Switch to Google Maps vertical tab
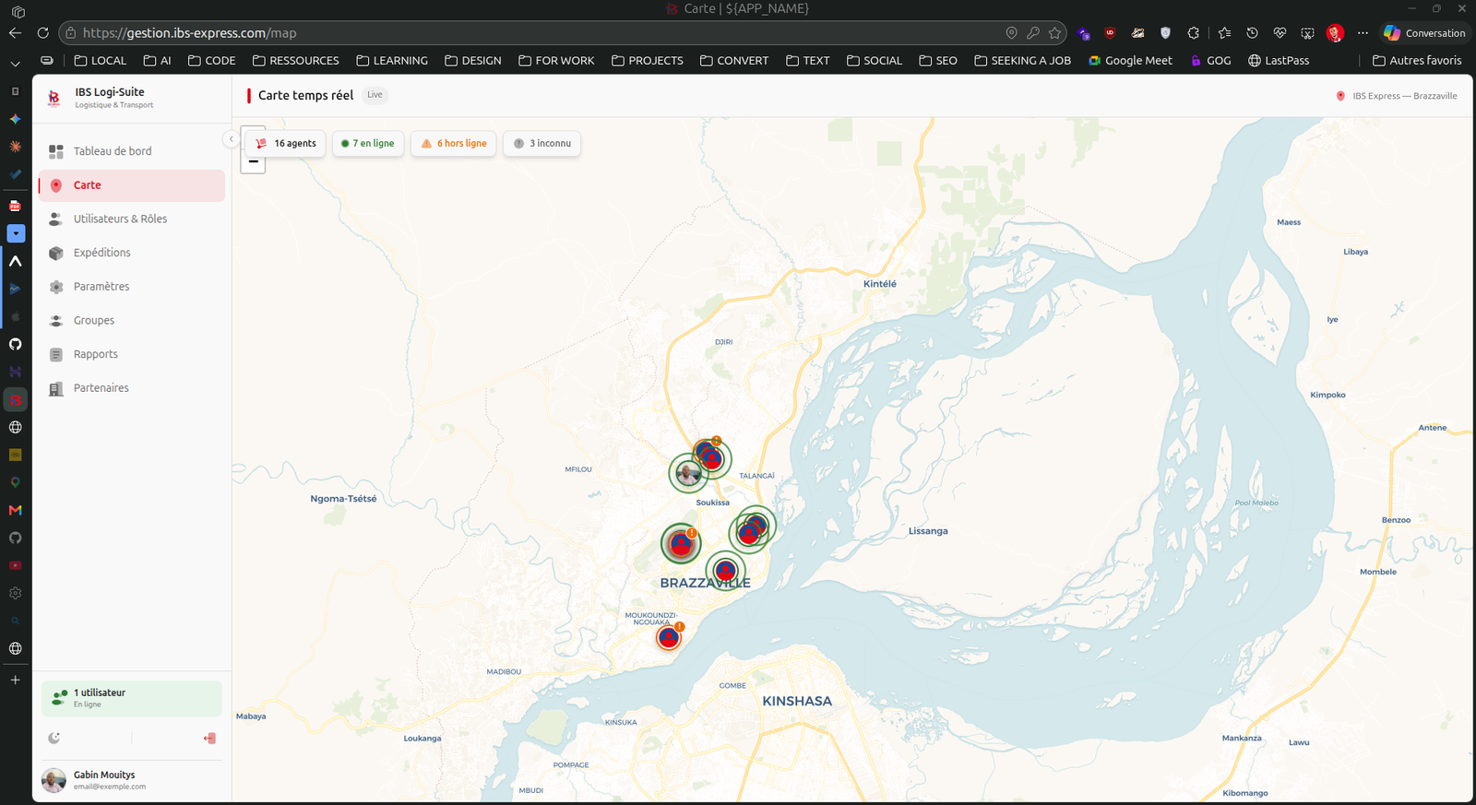This screenshot has width=1476, height=805. point(15,482)
